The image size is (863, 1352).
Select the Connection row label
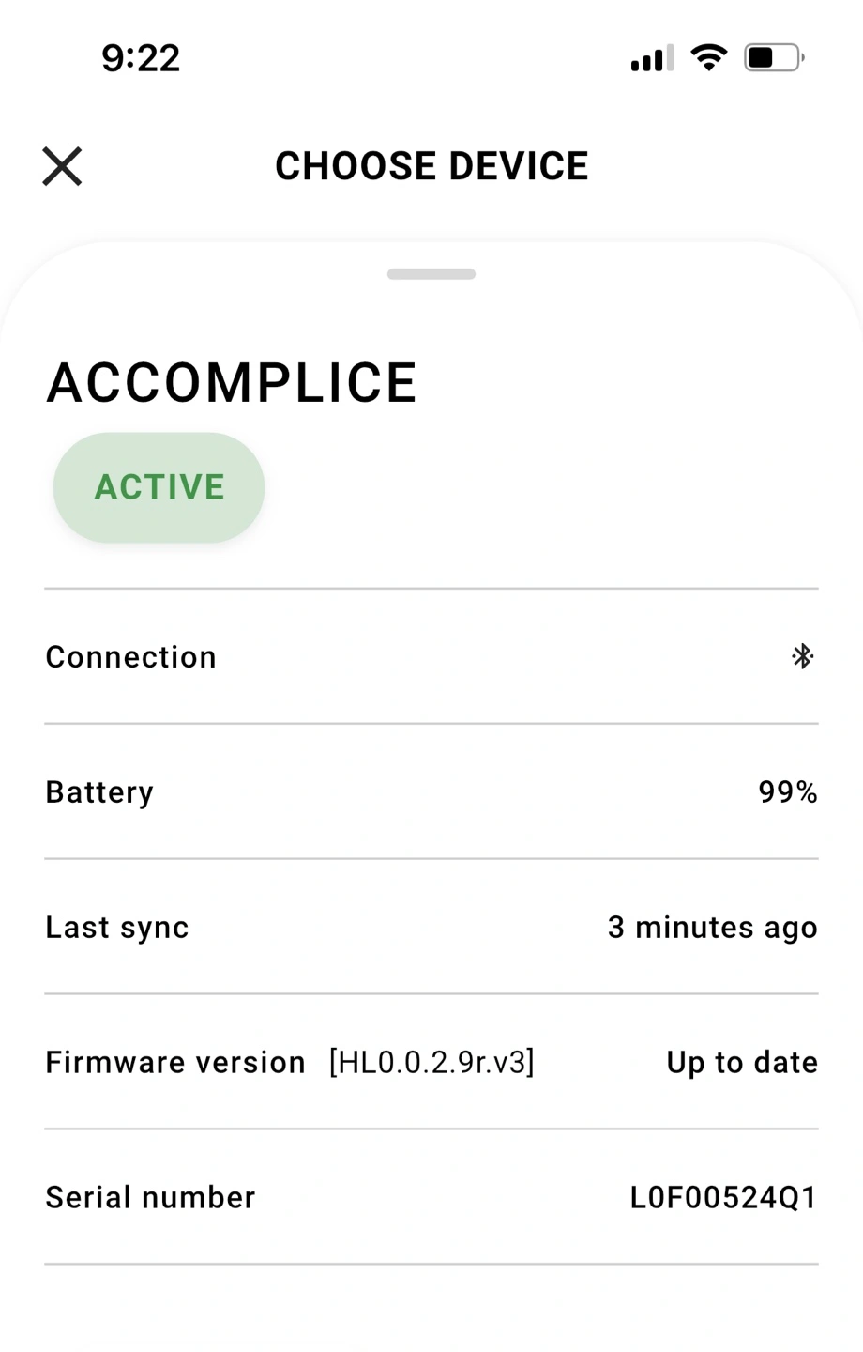pos(130,657)
